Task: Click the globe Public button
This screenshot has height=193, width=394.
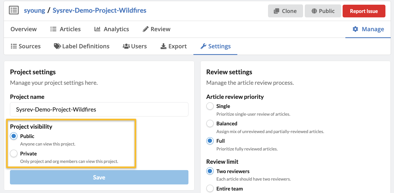Action: [x=323, y=11]
